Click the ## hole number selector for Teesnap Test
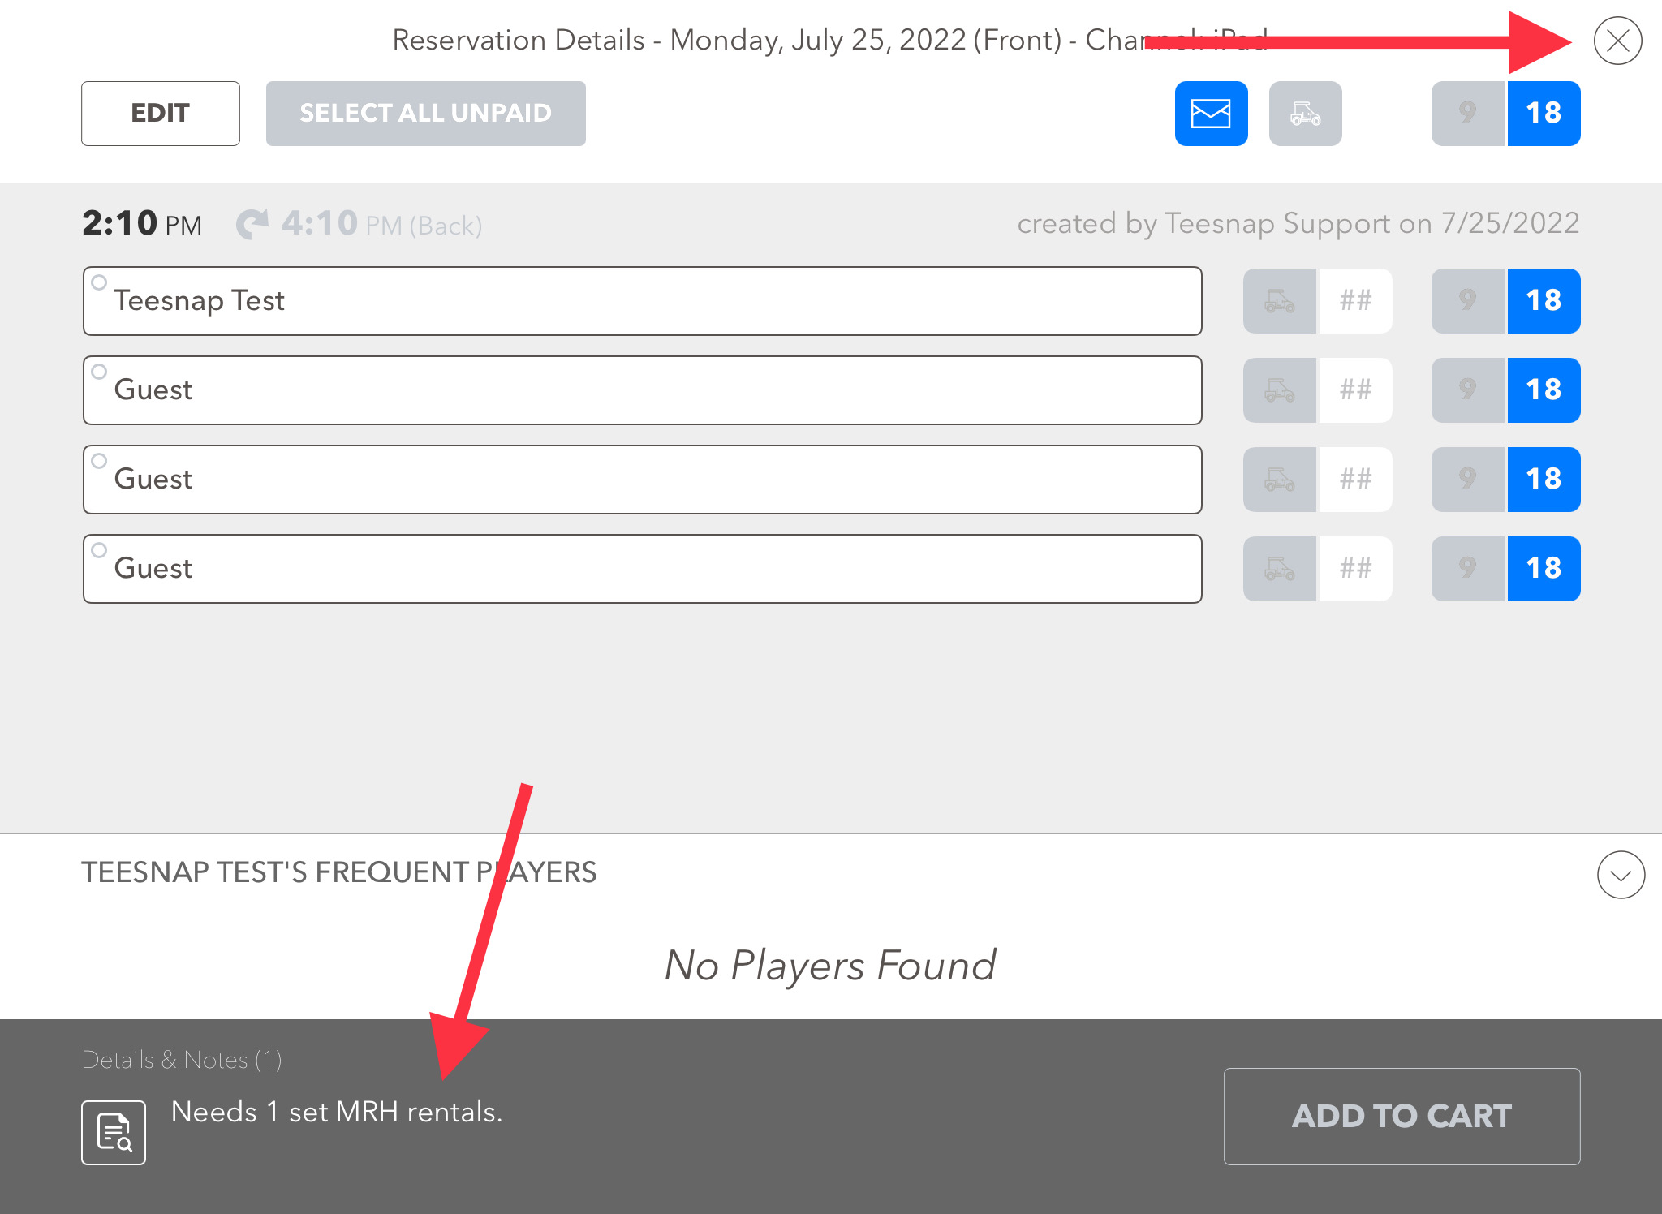 [1355, 300]
